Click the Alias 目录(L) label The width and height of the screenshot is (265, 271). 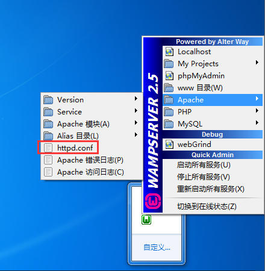pos(78,136)
